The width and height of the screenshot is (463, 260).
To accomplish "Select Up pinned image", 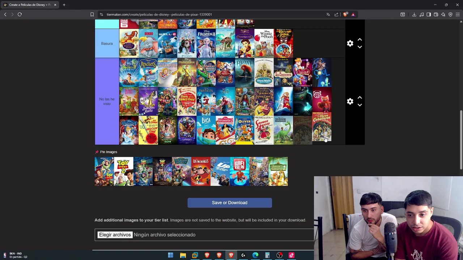I will pyautogui.click(x=220, y=172).
